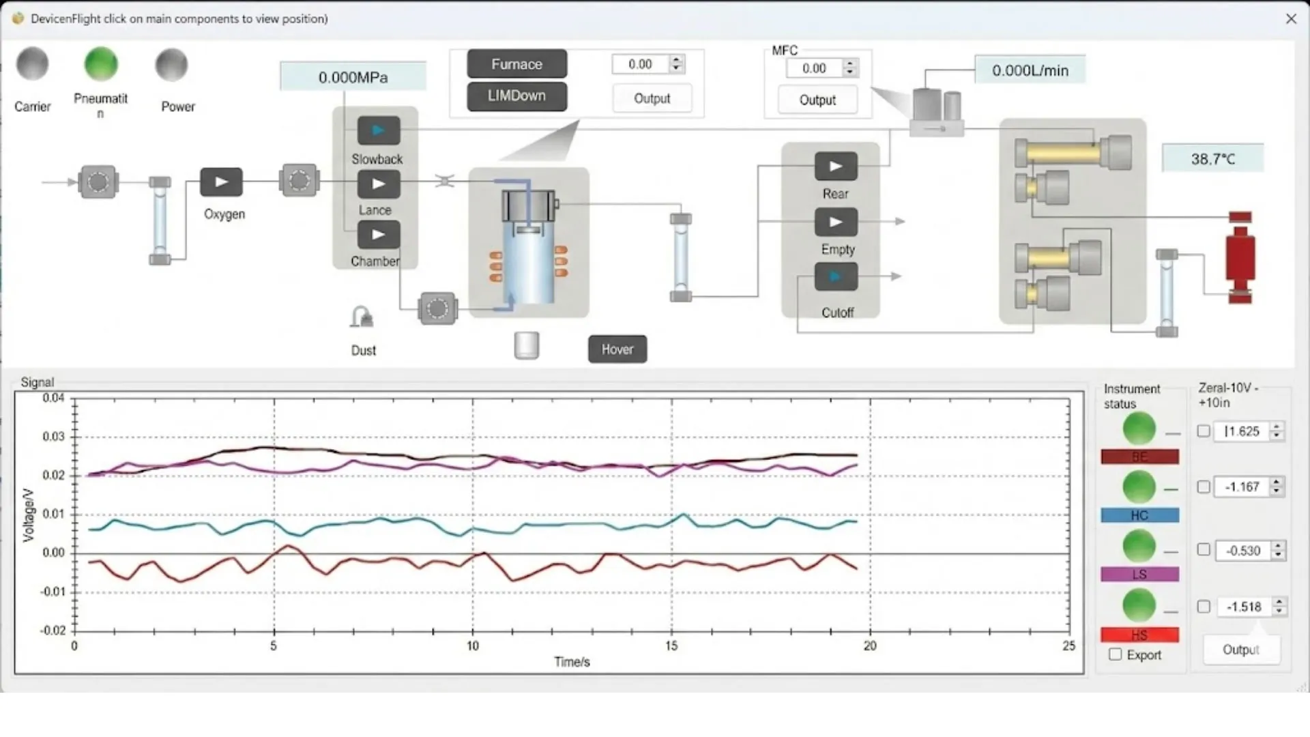Activate the Lance play icon
The height and width of the screenshot is (737, 1310).
click(378, 184)
